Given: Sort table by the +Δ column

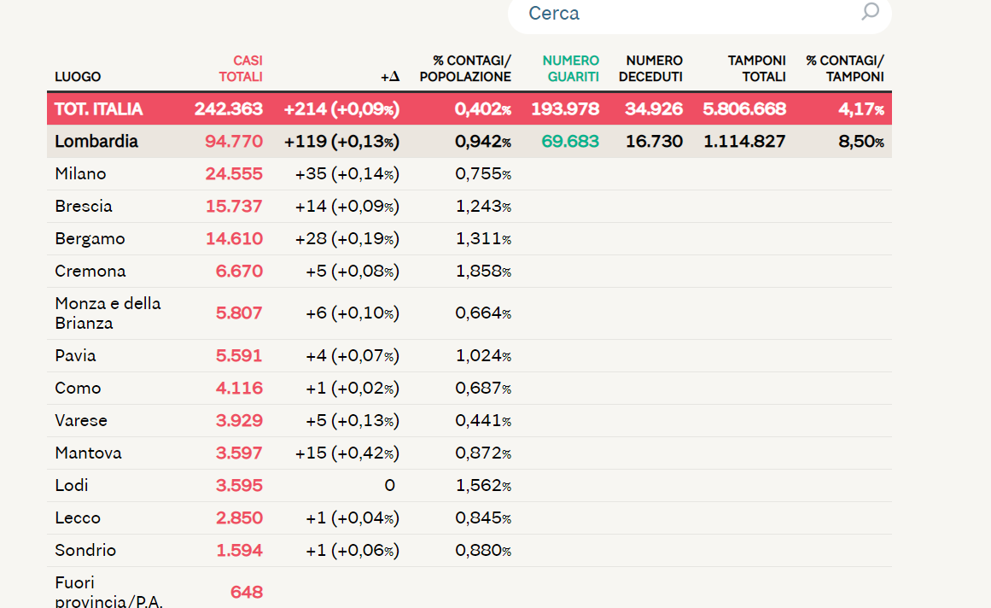Looking at the screenshot, I should (390, 77).
